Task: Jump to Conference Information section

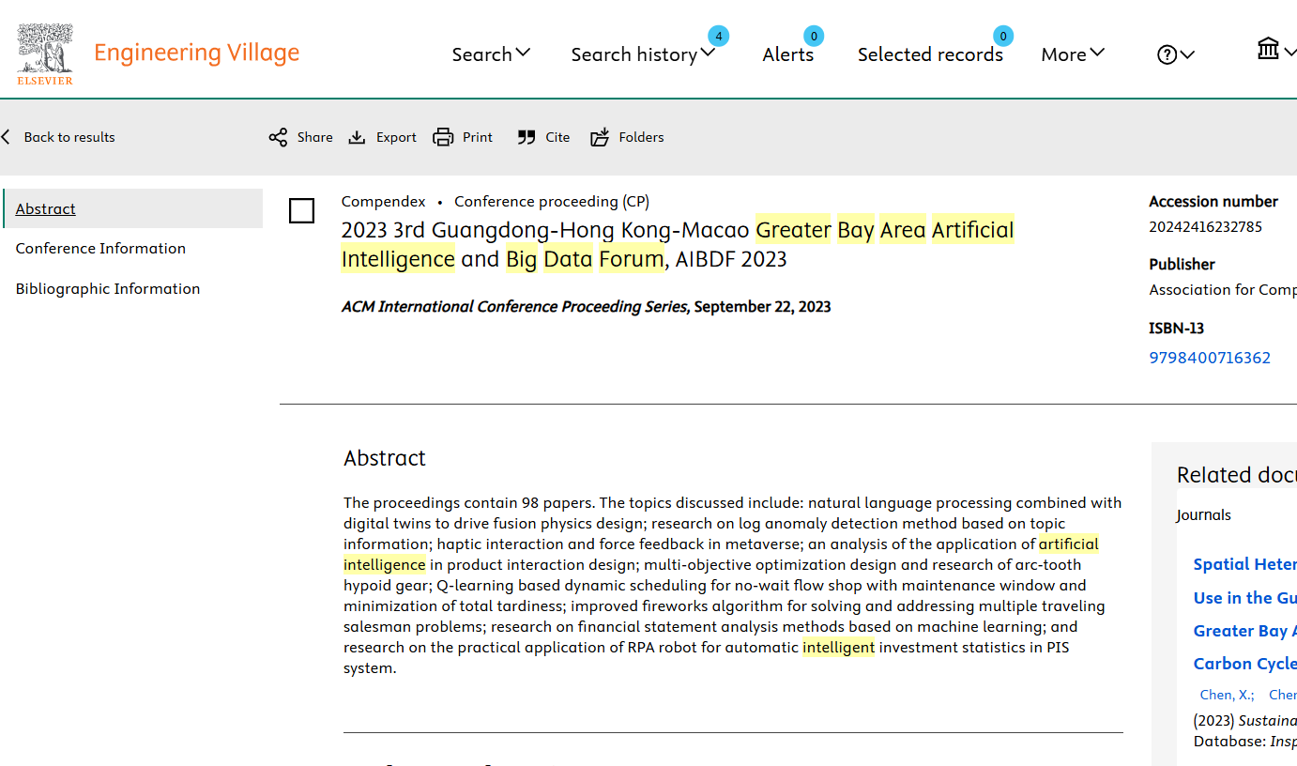Action: 100,248
